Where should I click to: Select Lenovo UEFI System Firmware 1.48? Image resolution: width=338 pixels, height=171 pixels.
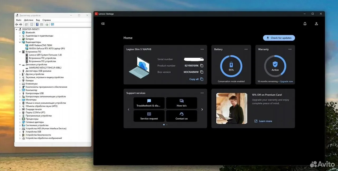tap(45, 55)
